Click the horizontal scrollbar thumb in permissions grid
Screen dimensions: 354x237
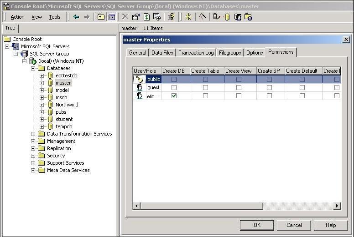pyautogui.click(x=202, y=206)
